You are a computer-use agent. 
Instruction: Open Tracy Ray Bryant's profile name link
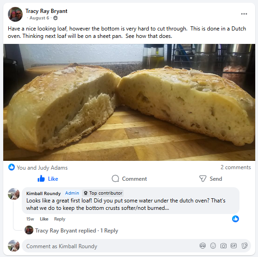pos(46,11)
